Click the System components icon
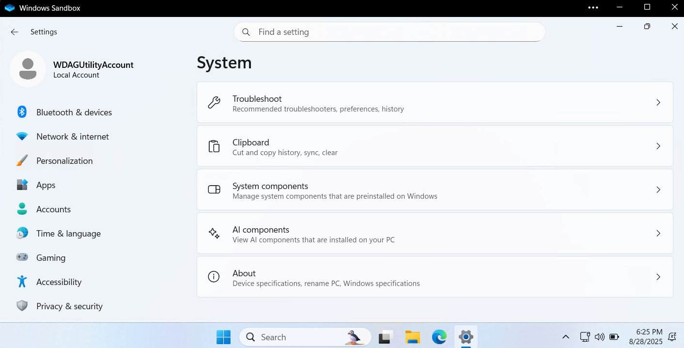This screenshot has width=684, height=348. coord(214,190)
